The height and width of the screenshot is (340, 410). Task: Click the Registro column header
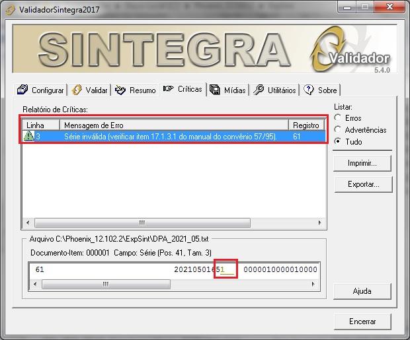point(306,125)
